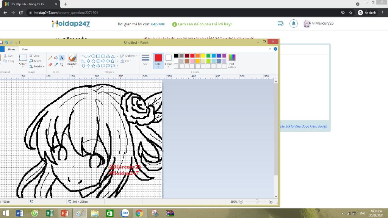This screenshot has width=388, height=218.
Task: Click the Edit colors button
Action: [x=232, y=61]
